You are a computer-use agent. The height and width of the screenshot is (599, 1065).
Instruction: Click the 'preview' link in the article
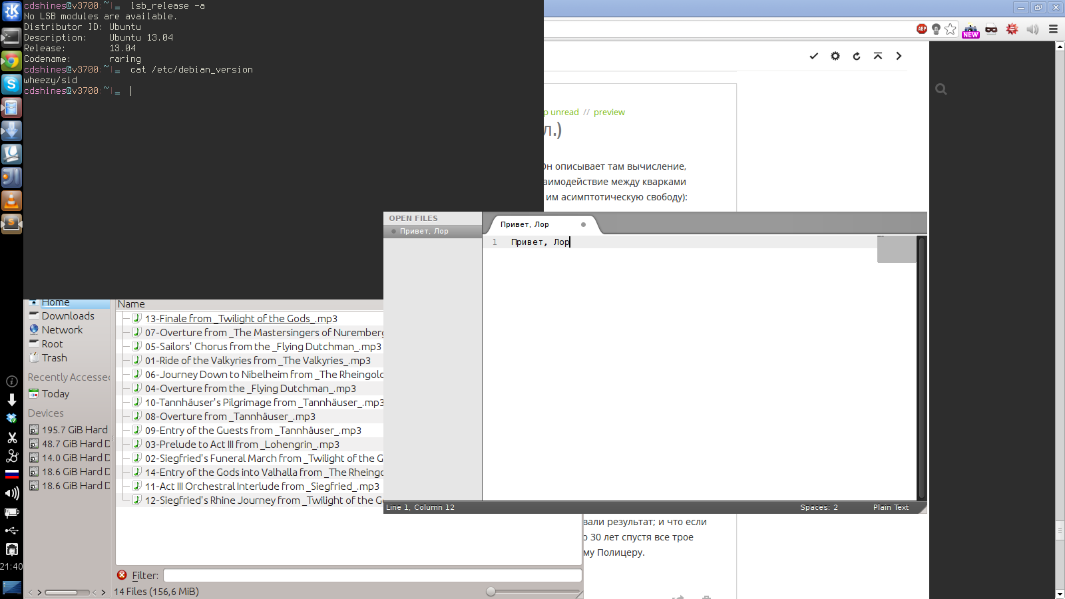[x=609, y=112]
